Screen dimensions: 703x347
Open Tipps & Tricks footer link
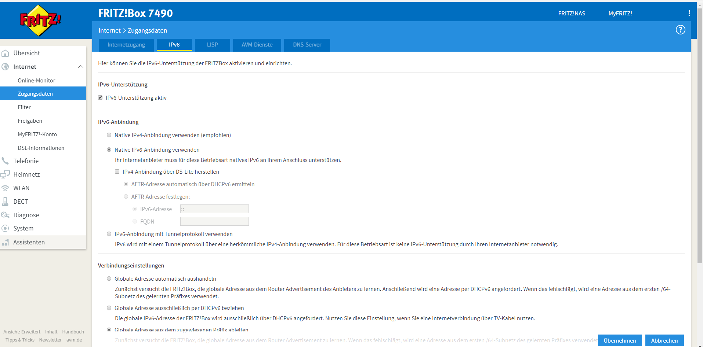[20, 340]
